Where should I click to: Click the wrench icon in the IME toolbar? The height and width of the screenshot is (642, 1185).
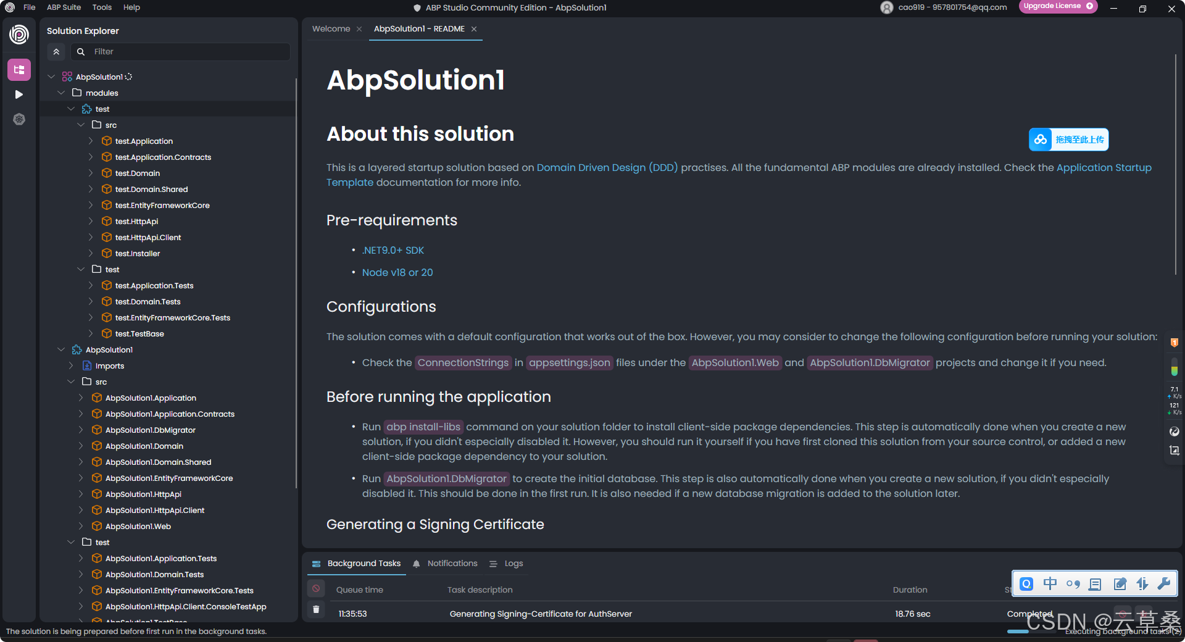coord(1164,584)
